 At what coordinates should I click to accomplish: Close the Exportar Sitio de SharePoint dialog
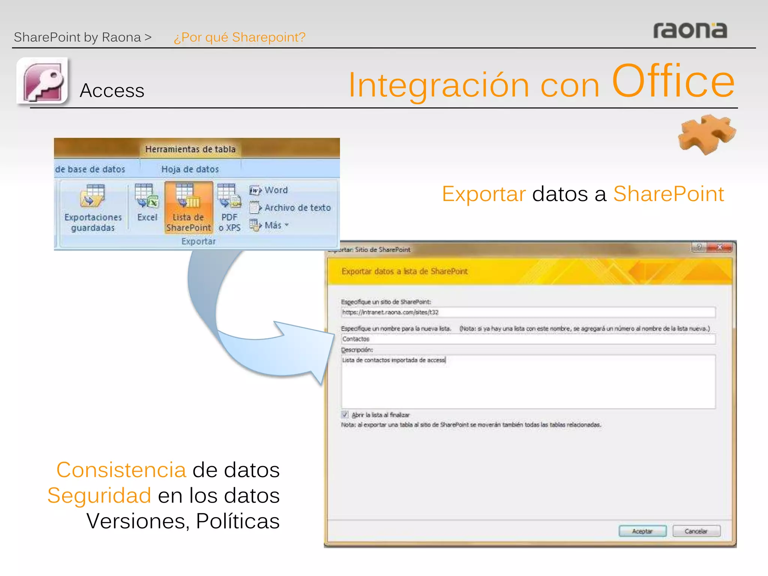click(720, 247)
